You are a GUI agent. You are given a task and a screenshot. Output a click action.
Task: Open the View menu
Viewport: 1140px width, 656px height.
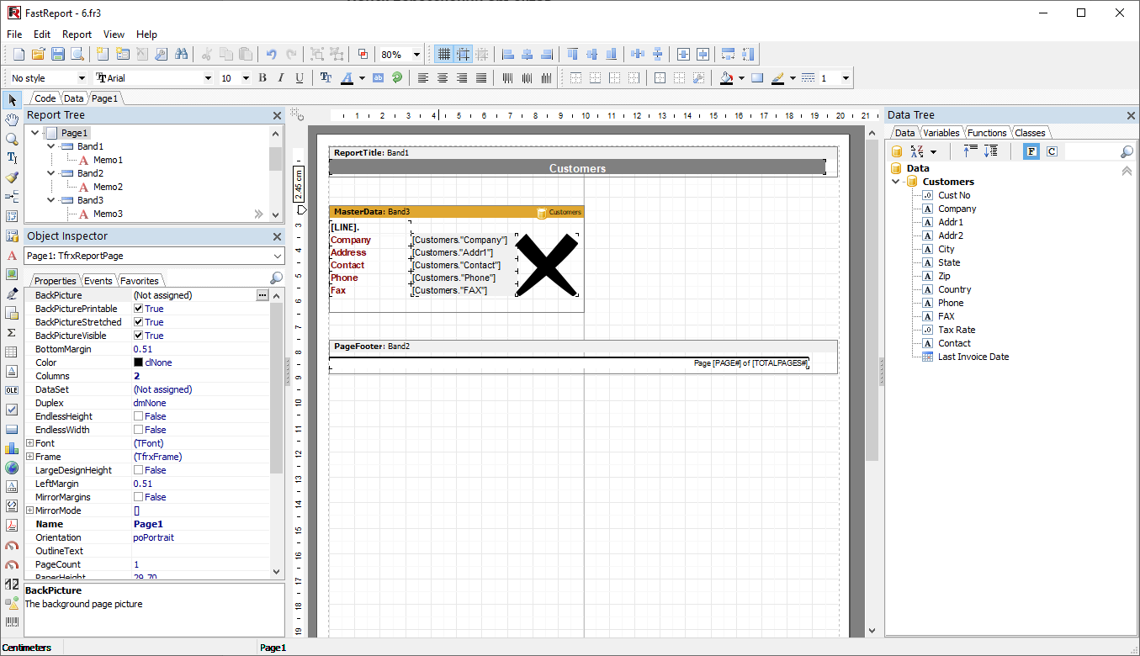click(114, 34)
